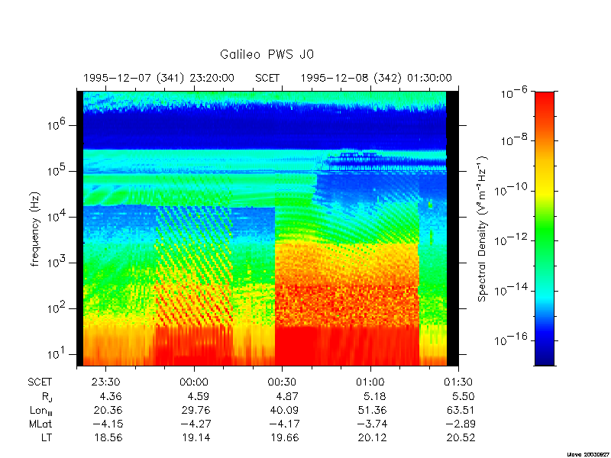
Task: Click the longitude value 40.09
Action: [284, 410]
